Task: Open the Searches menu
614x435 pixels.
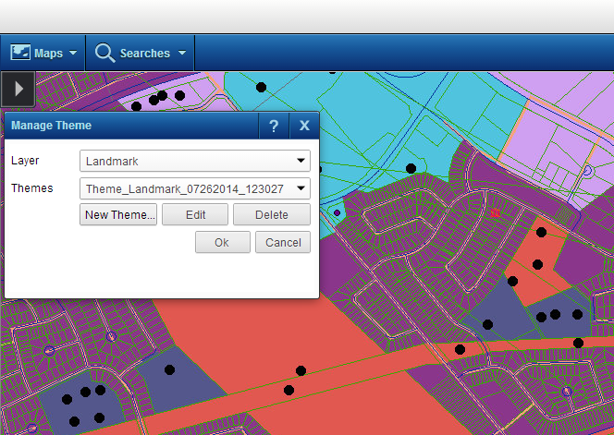Action: (144, 53)
